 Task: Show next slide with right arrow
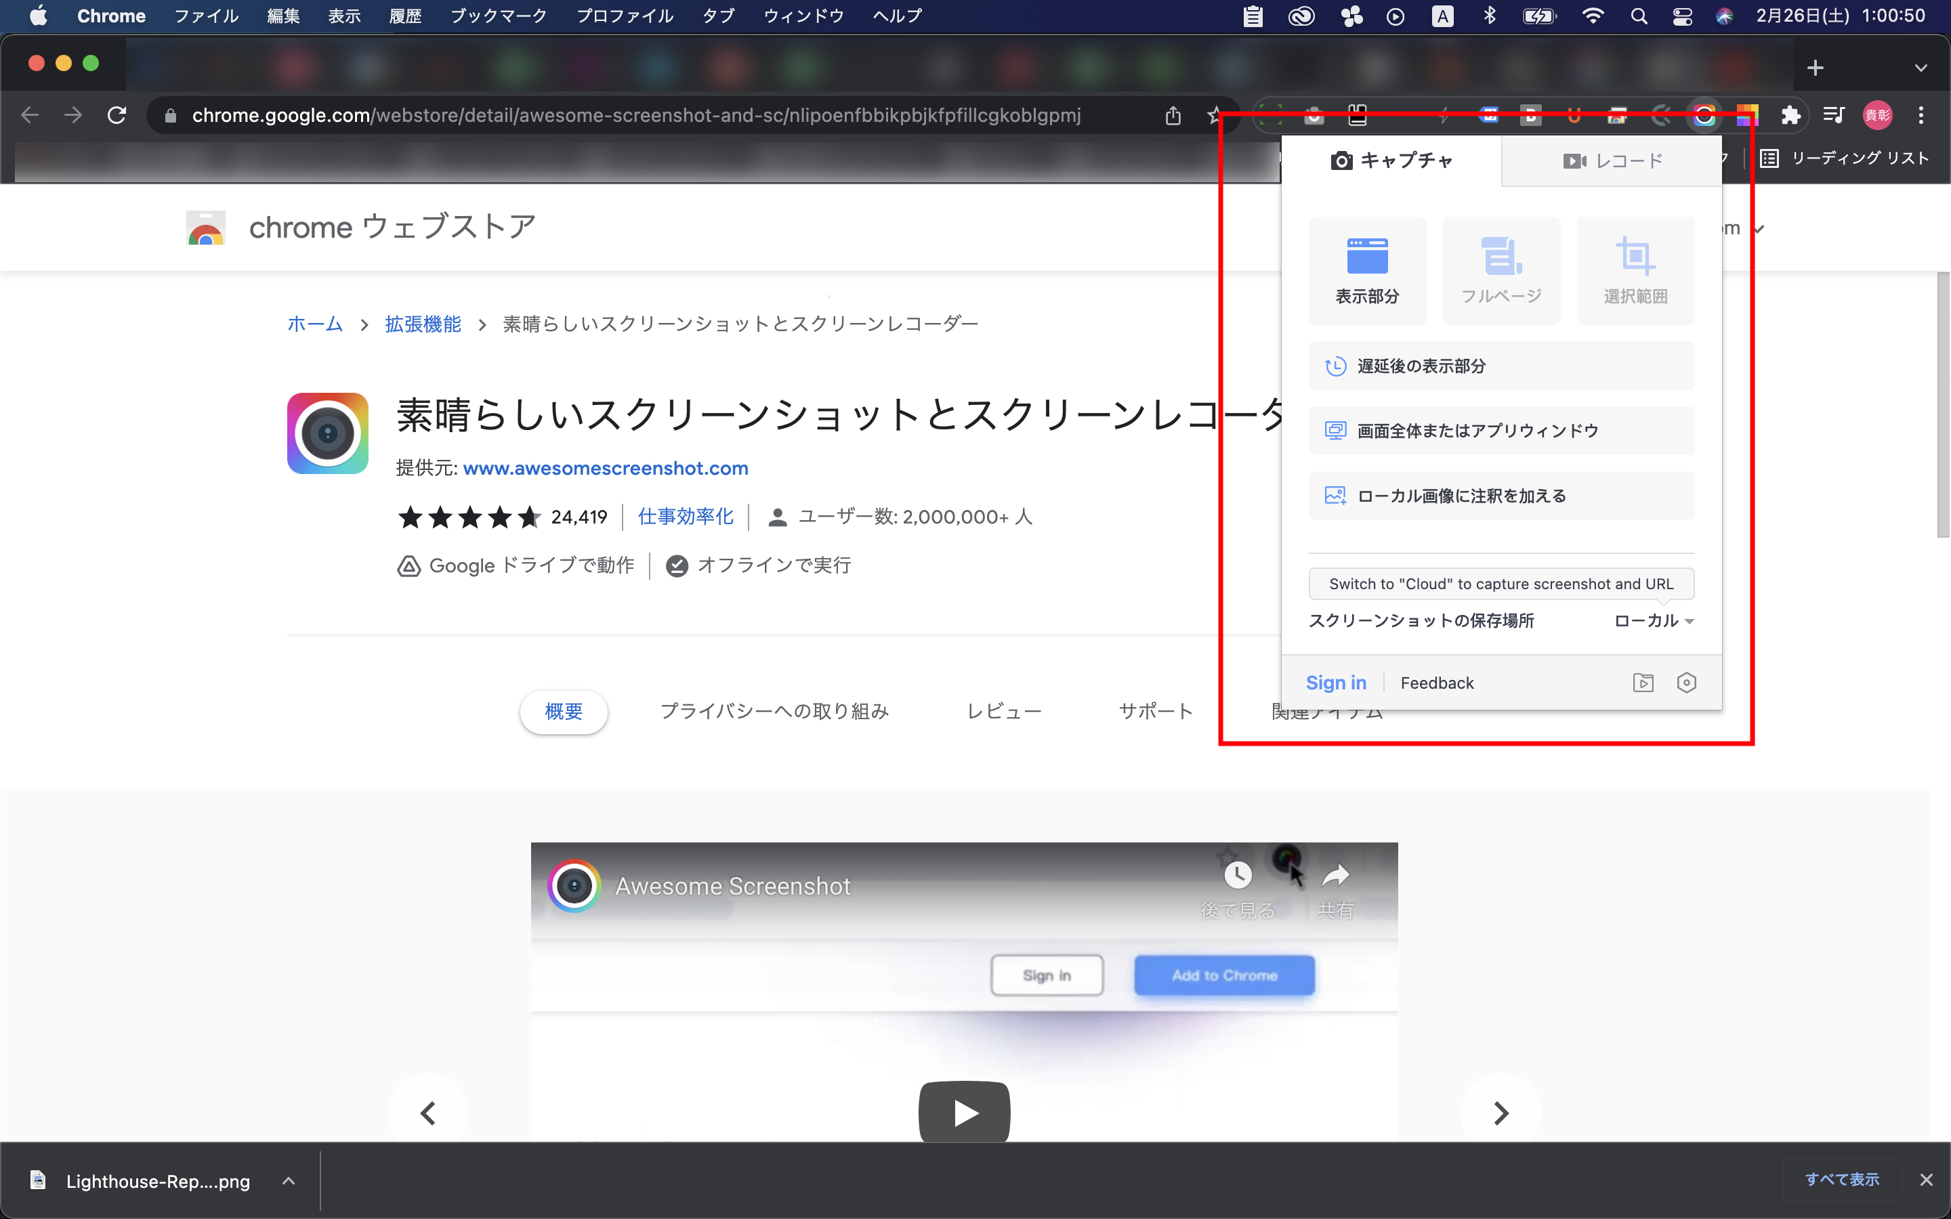[1500, 1113]
